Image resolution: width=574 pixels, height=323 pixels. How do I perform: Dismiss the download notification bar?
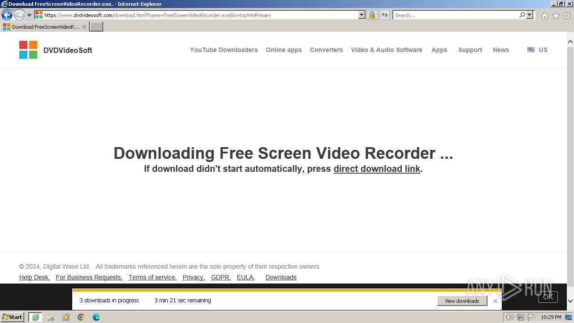click(x=496, y=301)
